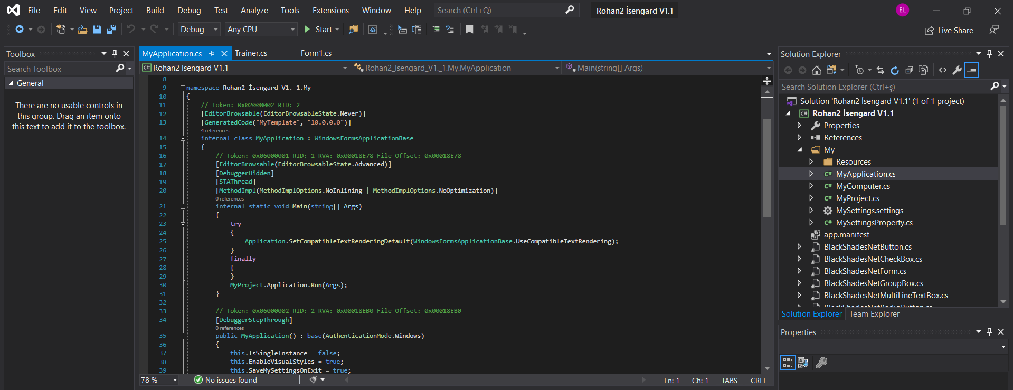Image resolution: width=1013 pixels, height=390 pixels.
Task: Collapse the My folder node
Action: pos(799,150)
